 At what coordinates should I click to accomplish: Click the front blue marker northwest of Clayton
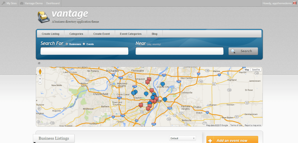coord(133,93)
